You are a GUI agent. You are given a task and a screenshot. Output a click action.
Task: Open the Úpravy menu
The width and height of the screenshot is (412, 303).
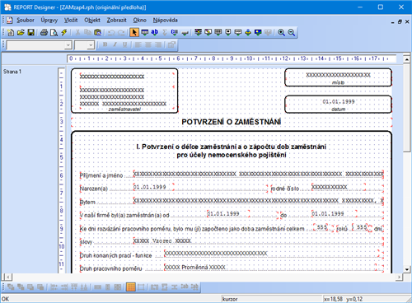click(x=49, y=20)
